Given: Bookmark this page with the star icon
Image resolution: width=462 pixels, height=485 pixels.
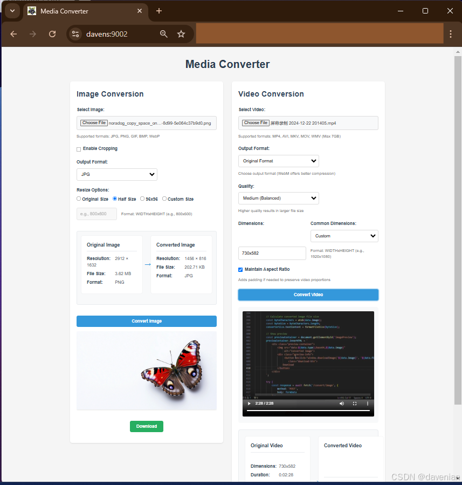Looking at the screenshot, I should (x=181, y=34).
